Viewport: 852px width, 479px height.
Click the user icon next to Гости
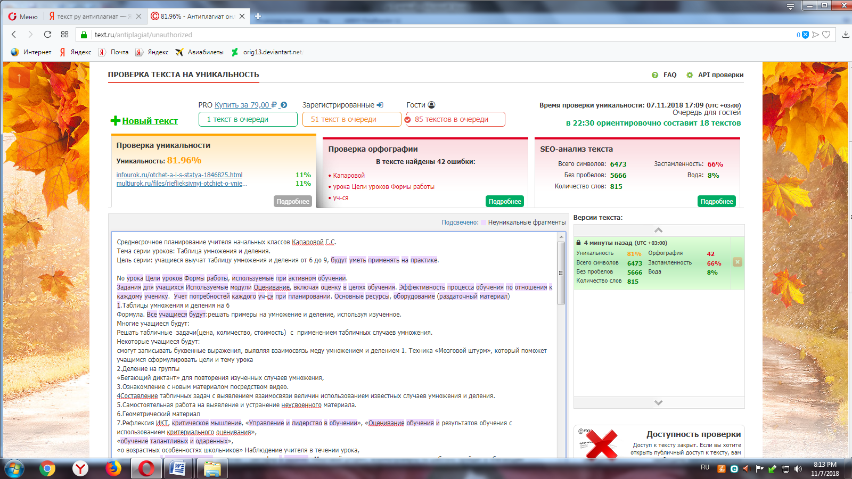click(x=431, y=105)
